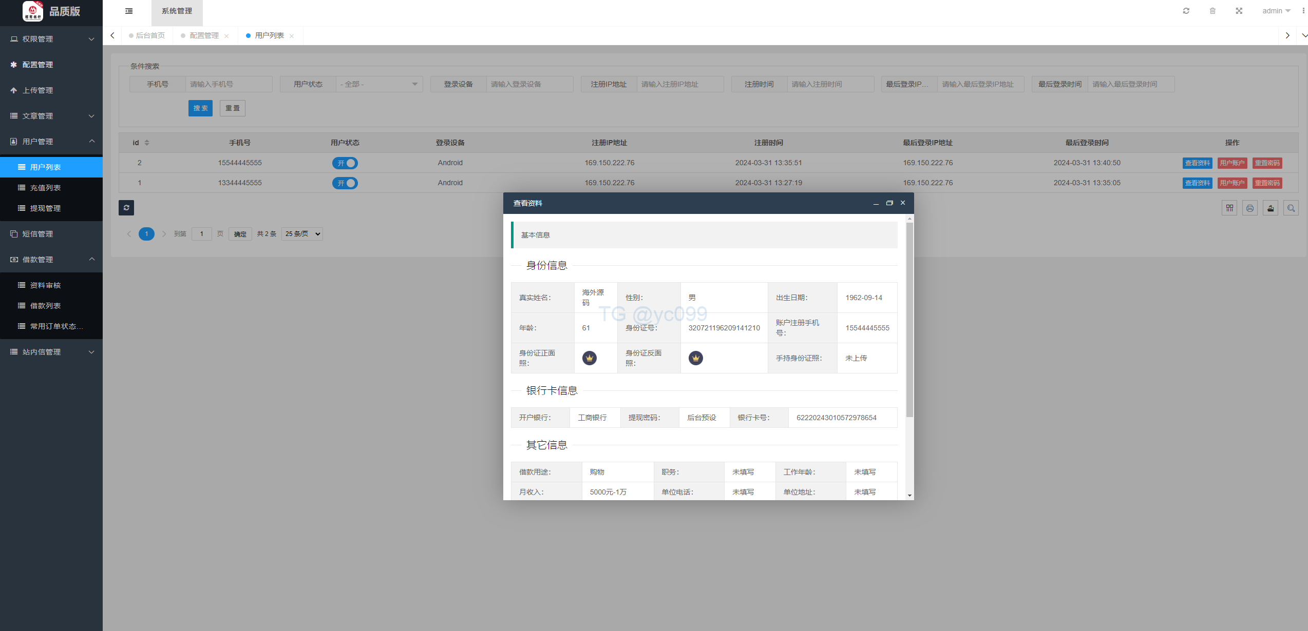This screenshot has width=1308, height=631.
Task: Switch to the 配置管理 tab
Action: coord(204,35)
